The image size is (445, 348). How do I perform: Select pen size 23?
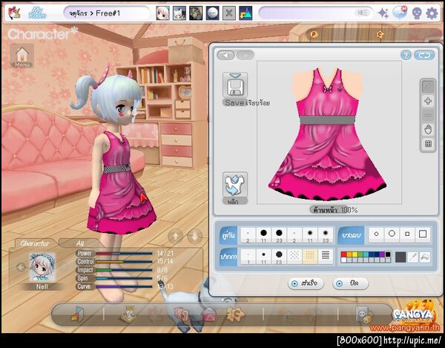pyautogui.click(x=279, y=257)
